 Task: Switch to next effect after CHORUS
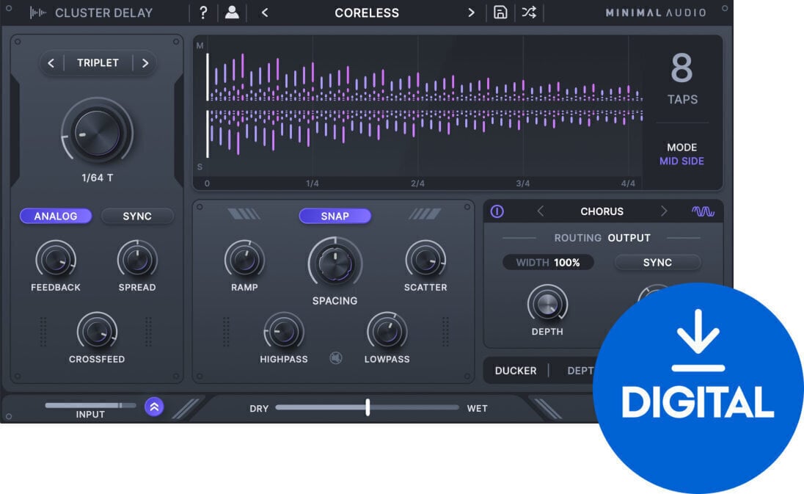(664, 211)
